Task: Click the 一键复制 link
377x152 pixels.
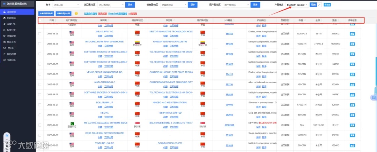Action: point(133,14)
